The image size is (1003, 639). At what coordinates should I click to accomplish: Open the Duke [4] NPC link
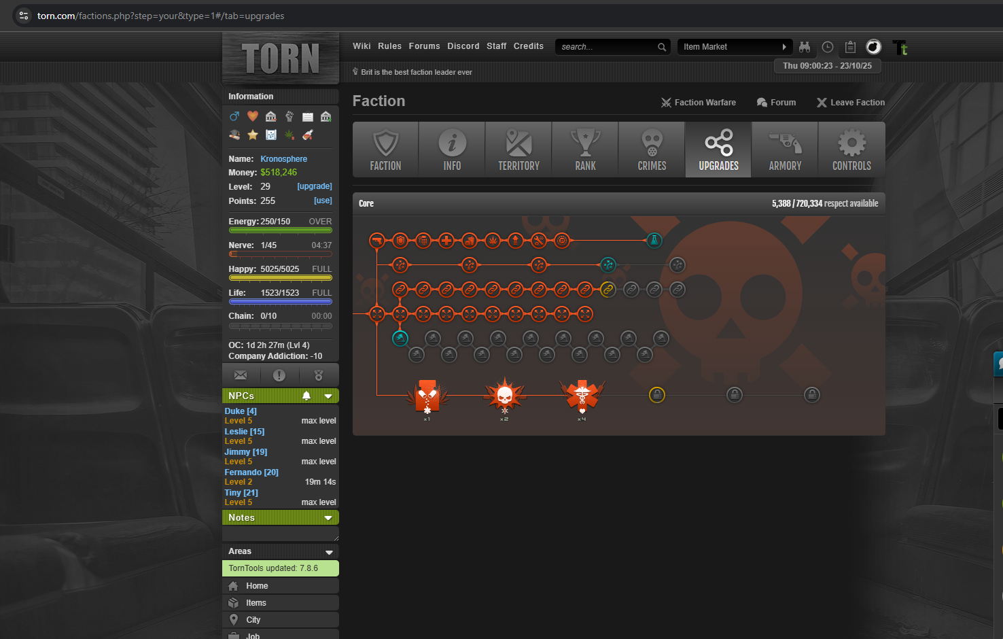pos(241,411)
